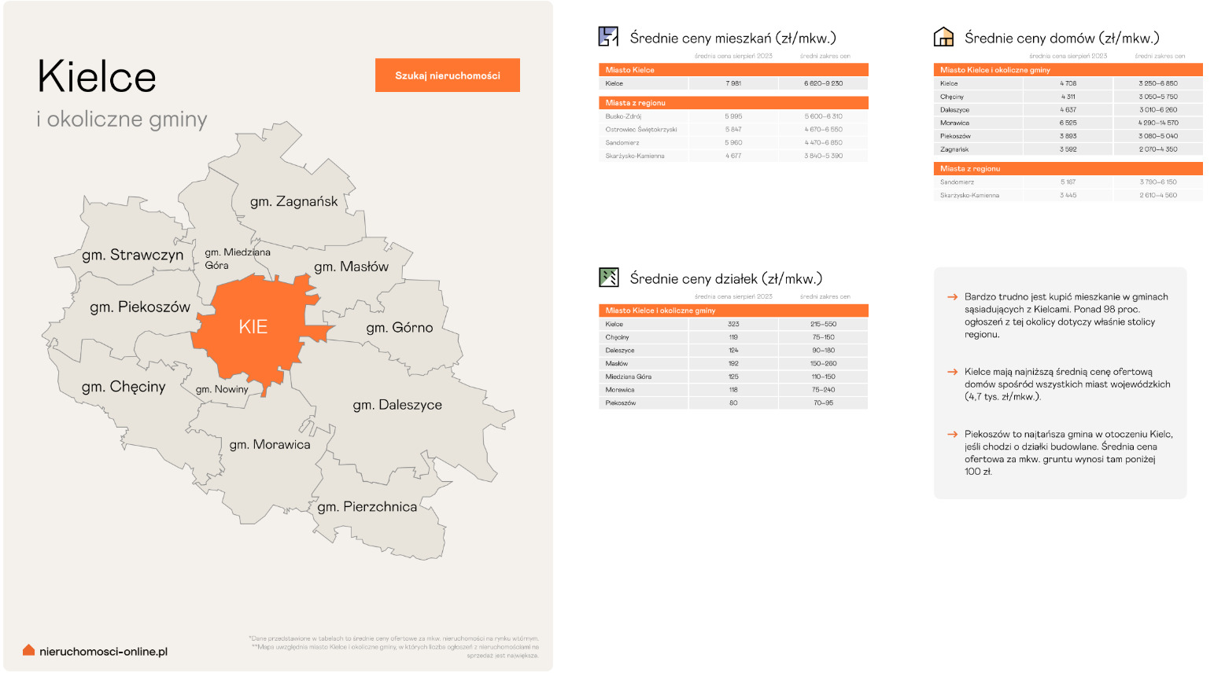Click the apartment floor-plan icon
The height and width of the screenshot is (680, 1225).
(x=608, y=36)
